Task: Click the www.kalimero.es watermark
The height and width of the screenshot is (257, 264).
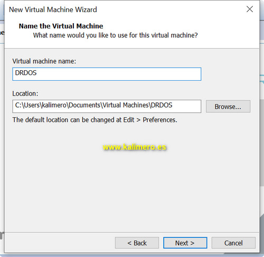Action: (135, 147)
